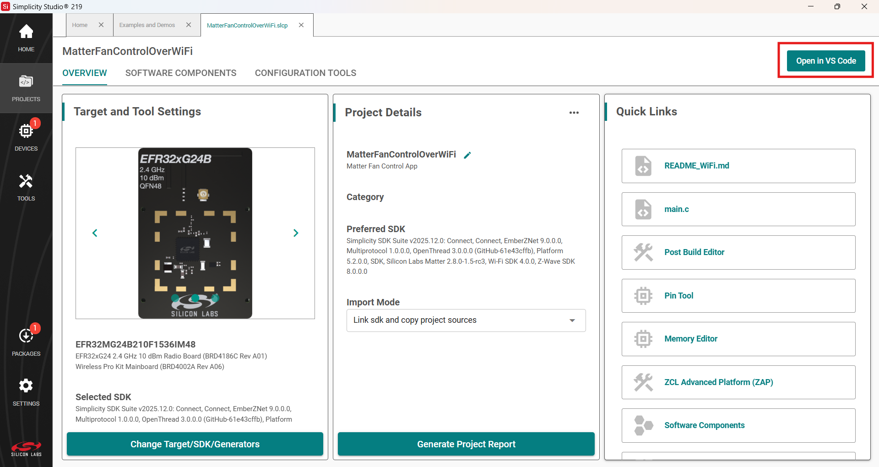Click the next board image arrow
879x467 pixels.
(x=296, y=233)
